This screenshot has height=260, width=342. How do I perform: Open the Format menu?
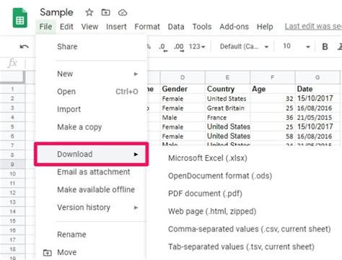point(147,27)
